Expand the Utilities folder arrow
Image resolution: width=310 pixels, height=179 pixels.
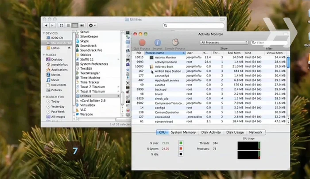pyautogui.click(x=118, y=96)
